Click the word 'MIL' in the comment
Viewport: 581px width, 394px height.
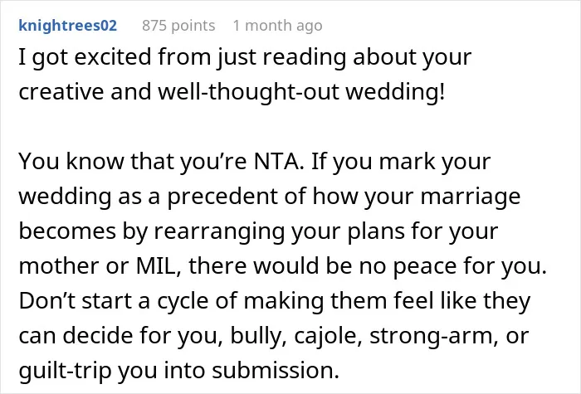(156, 265)
